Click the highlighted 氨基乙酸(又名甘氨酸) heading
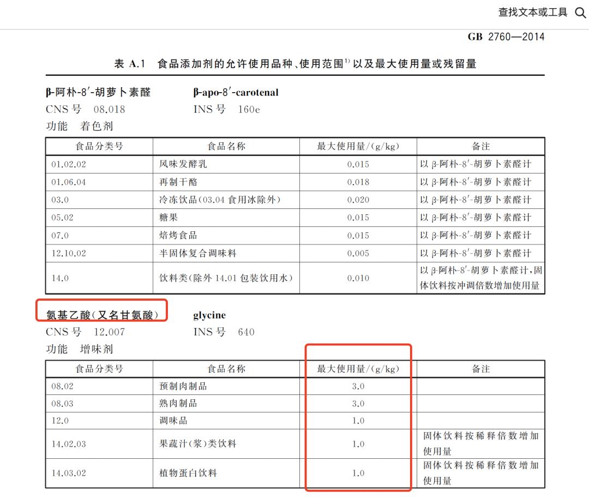The height and width of the screenshot is (497, 589). pyautogui.click(x=102, y=315)
